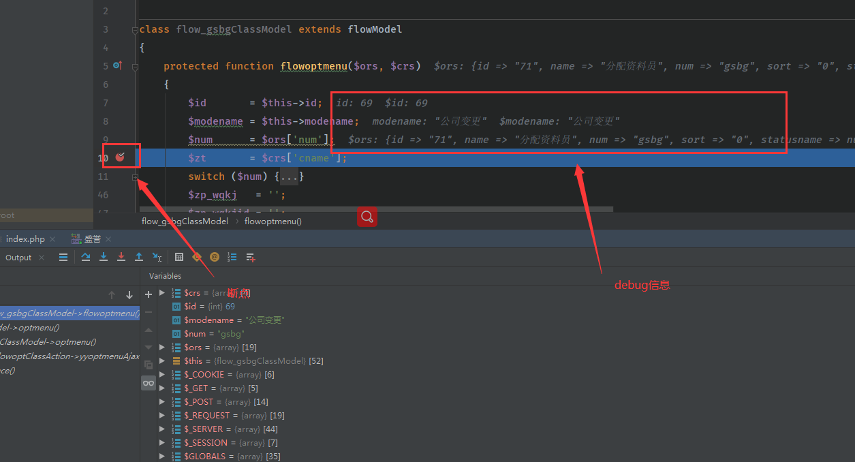Unfold the collapsed switch block on line 11
This screenshot has height=462, width=855.
(x=135, y=176)
